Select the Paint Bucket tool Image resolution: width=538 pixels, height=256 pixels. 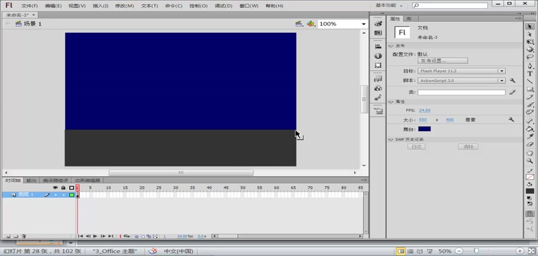tap(530, 129)
